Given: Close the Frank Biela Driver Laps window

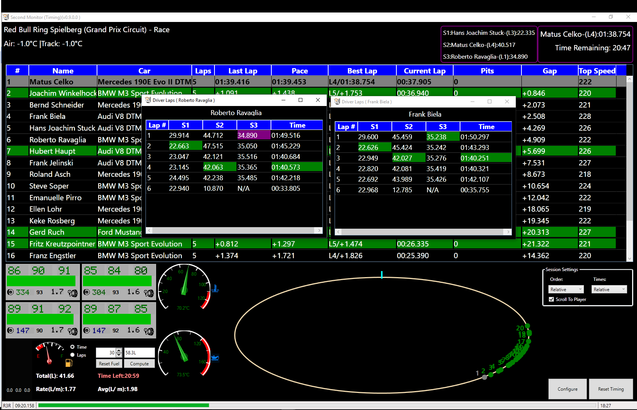Looking at the screenshot, I should pyautogui.click(x=507, y=101).
